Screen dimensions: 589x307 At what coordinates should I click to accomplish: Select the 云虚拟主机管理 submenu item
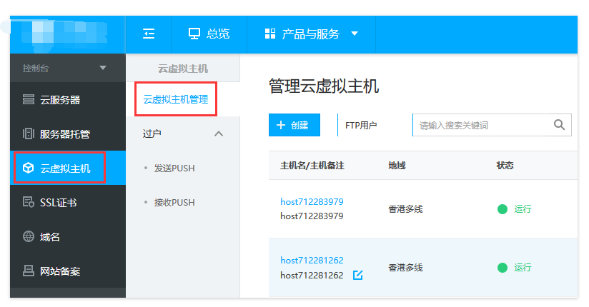click(176, 100)
